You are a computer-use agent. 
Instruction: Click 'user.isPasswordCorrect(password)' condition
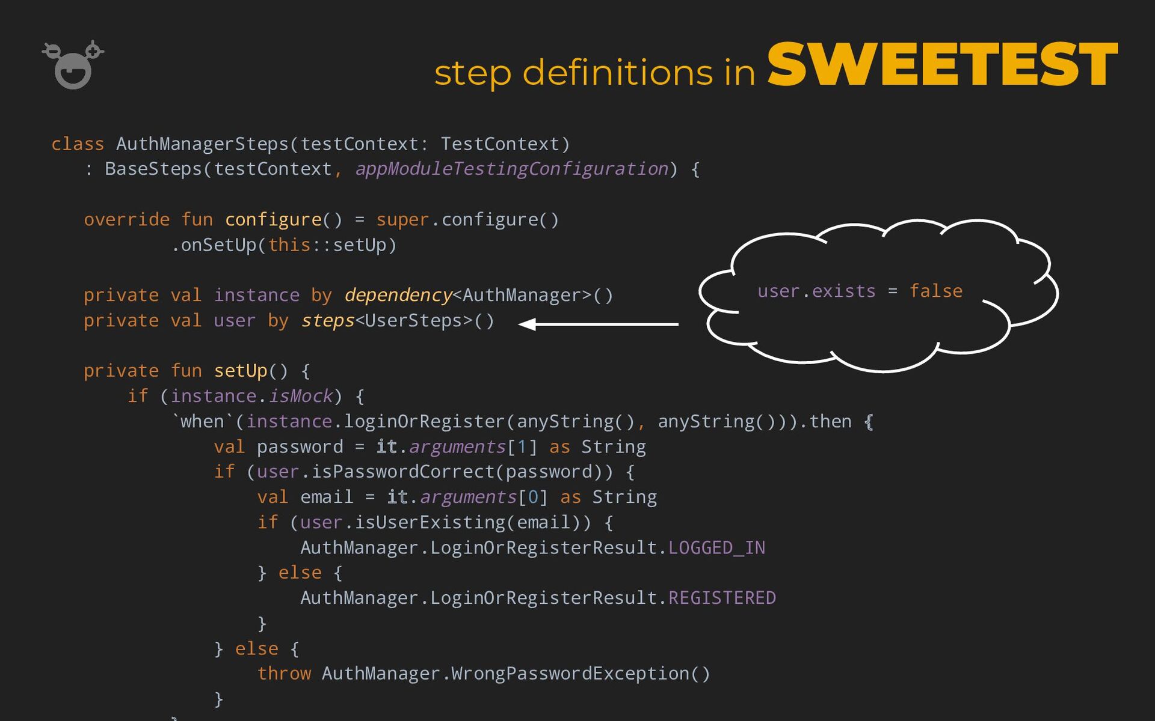(x=430, y=472)
